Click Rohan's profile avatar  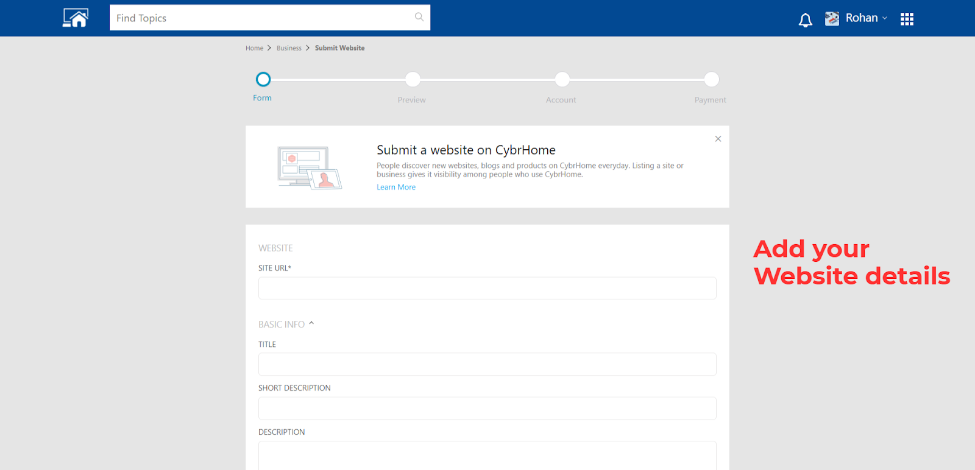[832, 18]
